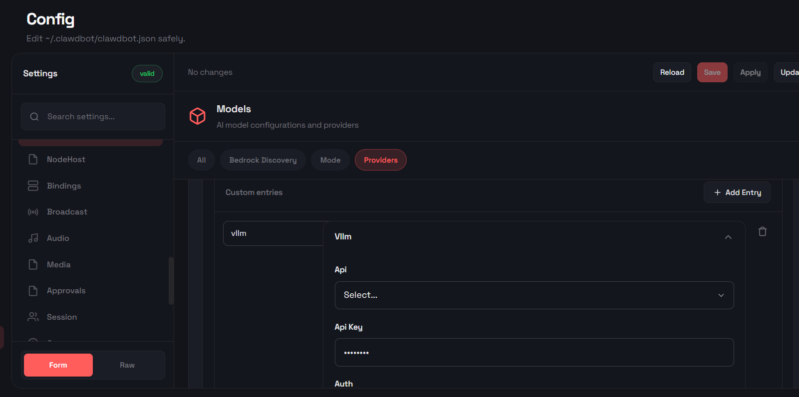The width and height of the screenshot is (799, 397).
Task: Click Add Entry button
Action: pyautogui.click(x=737, y=193)
